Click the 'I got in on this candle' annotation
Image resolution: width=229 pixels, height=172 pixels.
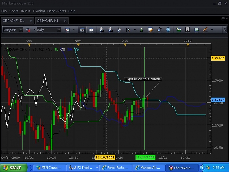pyautogui.click(x=143, y=79)
